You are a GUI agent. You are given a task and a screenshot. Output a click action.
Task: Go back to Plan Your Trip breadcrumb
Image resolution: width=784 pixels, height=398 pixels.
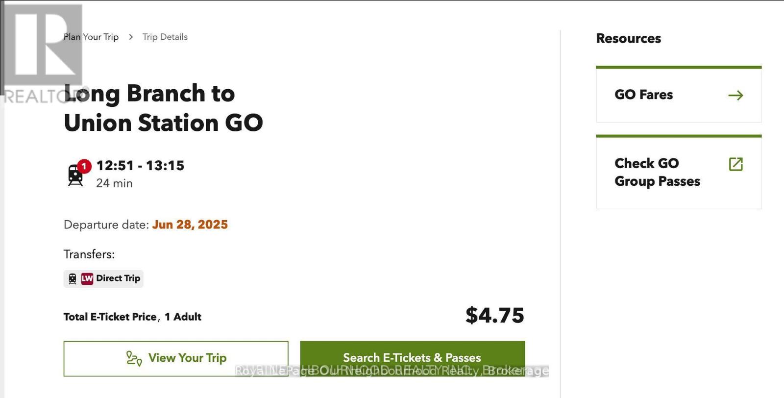click(91, 37)
